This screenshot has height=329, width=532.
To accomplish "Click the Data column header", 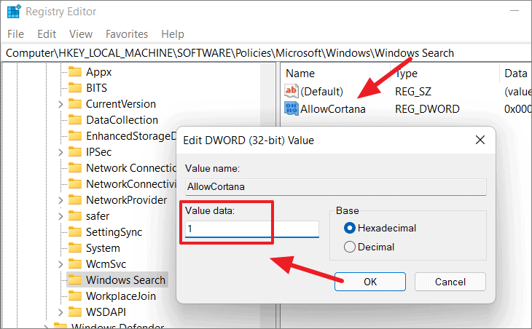I will pos(515,74).
